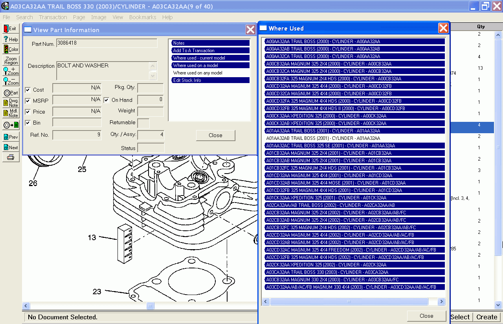Image resolution: width=503 pixels, height=324 pixels.
Task: Choose Add To A Transaction option
Action: coord(211,51)
